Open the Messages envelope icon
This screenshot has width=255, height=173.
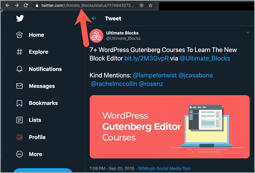20,86
